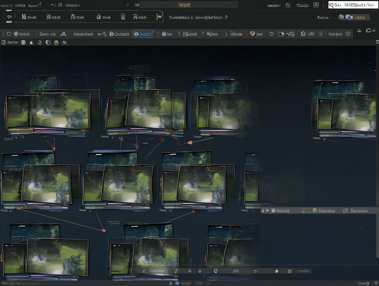Click the green circle icon below the node toolbar
Screen dimensions: 379x286
click(x=23, y=42)
